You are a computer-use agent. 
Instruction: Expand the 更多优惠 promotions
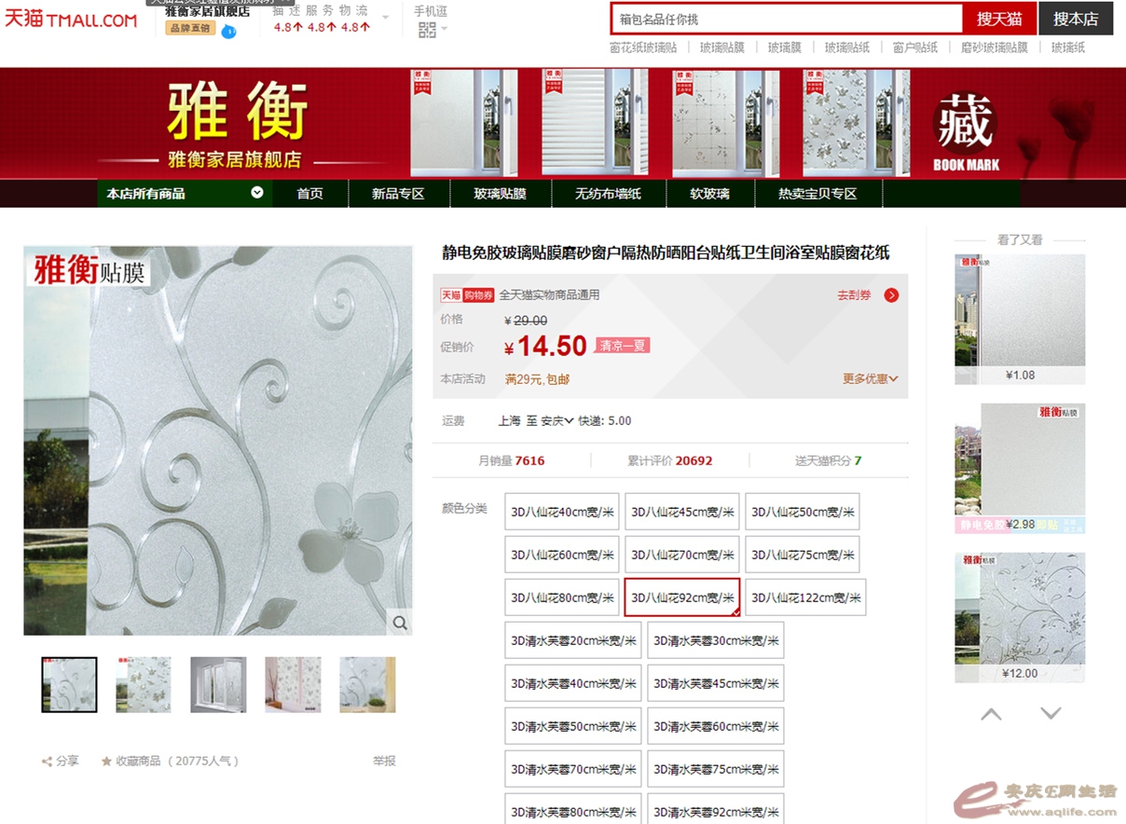pyautogui.click(x=870, y=379)
